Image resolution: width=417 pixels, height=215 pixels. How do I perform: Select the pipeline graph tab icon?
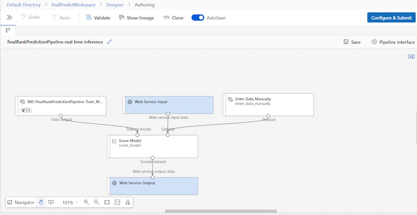8,30
